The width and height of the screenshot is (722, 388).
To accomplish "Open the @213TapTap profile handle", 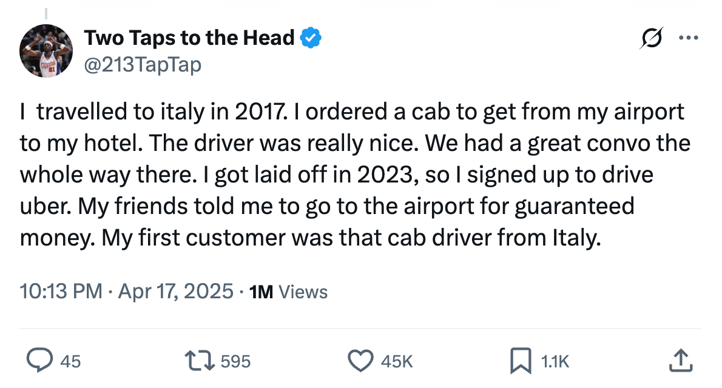I will point(144,64).
